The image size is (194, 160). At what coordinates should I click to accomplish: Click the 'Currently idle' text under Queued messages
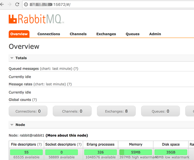[x=20, y=77]
